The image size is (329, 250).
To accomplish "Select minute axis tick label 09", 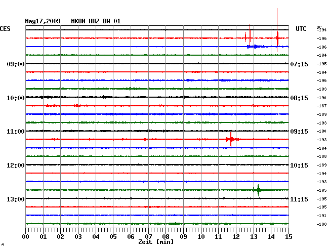I will click(x=183, y=236).
